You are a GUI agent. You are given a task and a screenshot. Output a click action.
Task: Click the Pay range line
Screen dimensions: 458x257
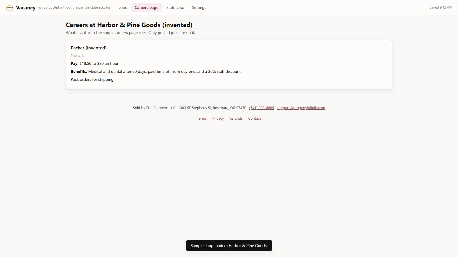(94, 64)
